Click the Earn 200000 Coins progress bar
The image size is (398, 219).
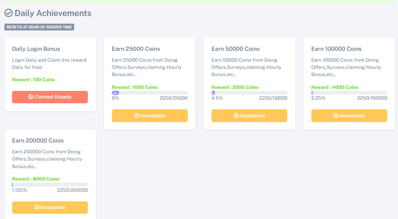click(50, 185)
